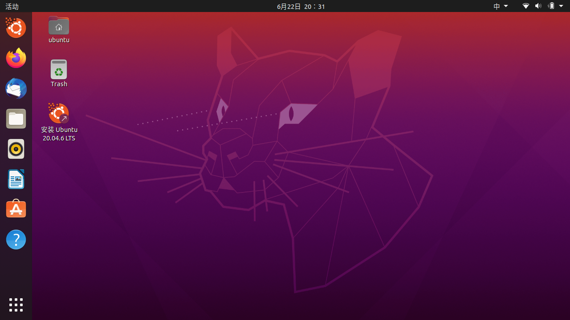Click the battery status icon
The width and height of the screenshot is (570, 320).
click(x=551, y=6)
